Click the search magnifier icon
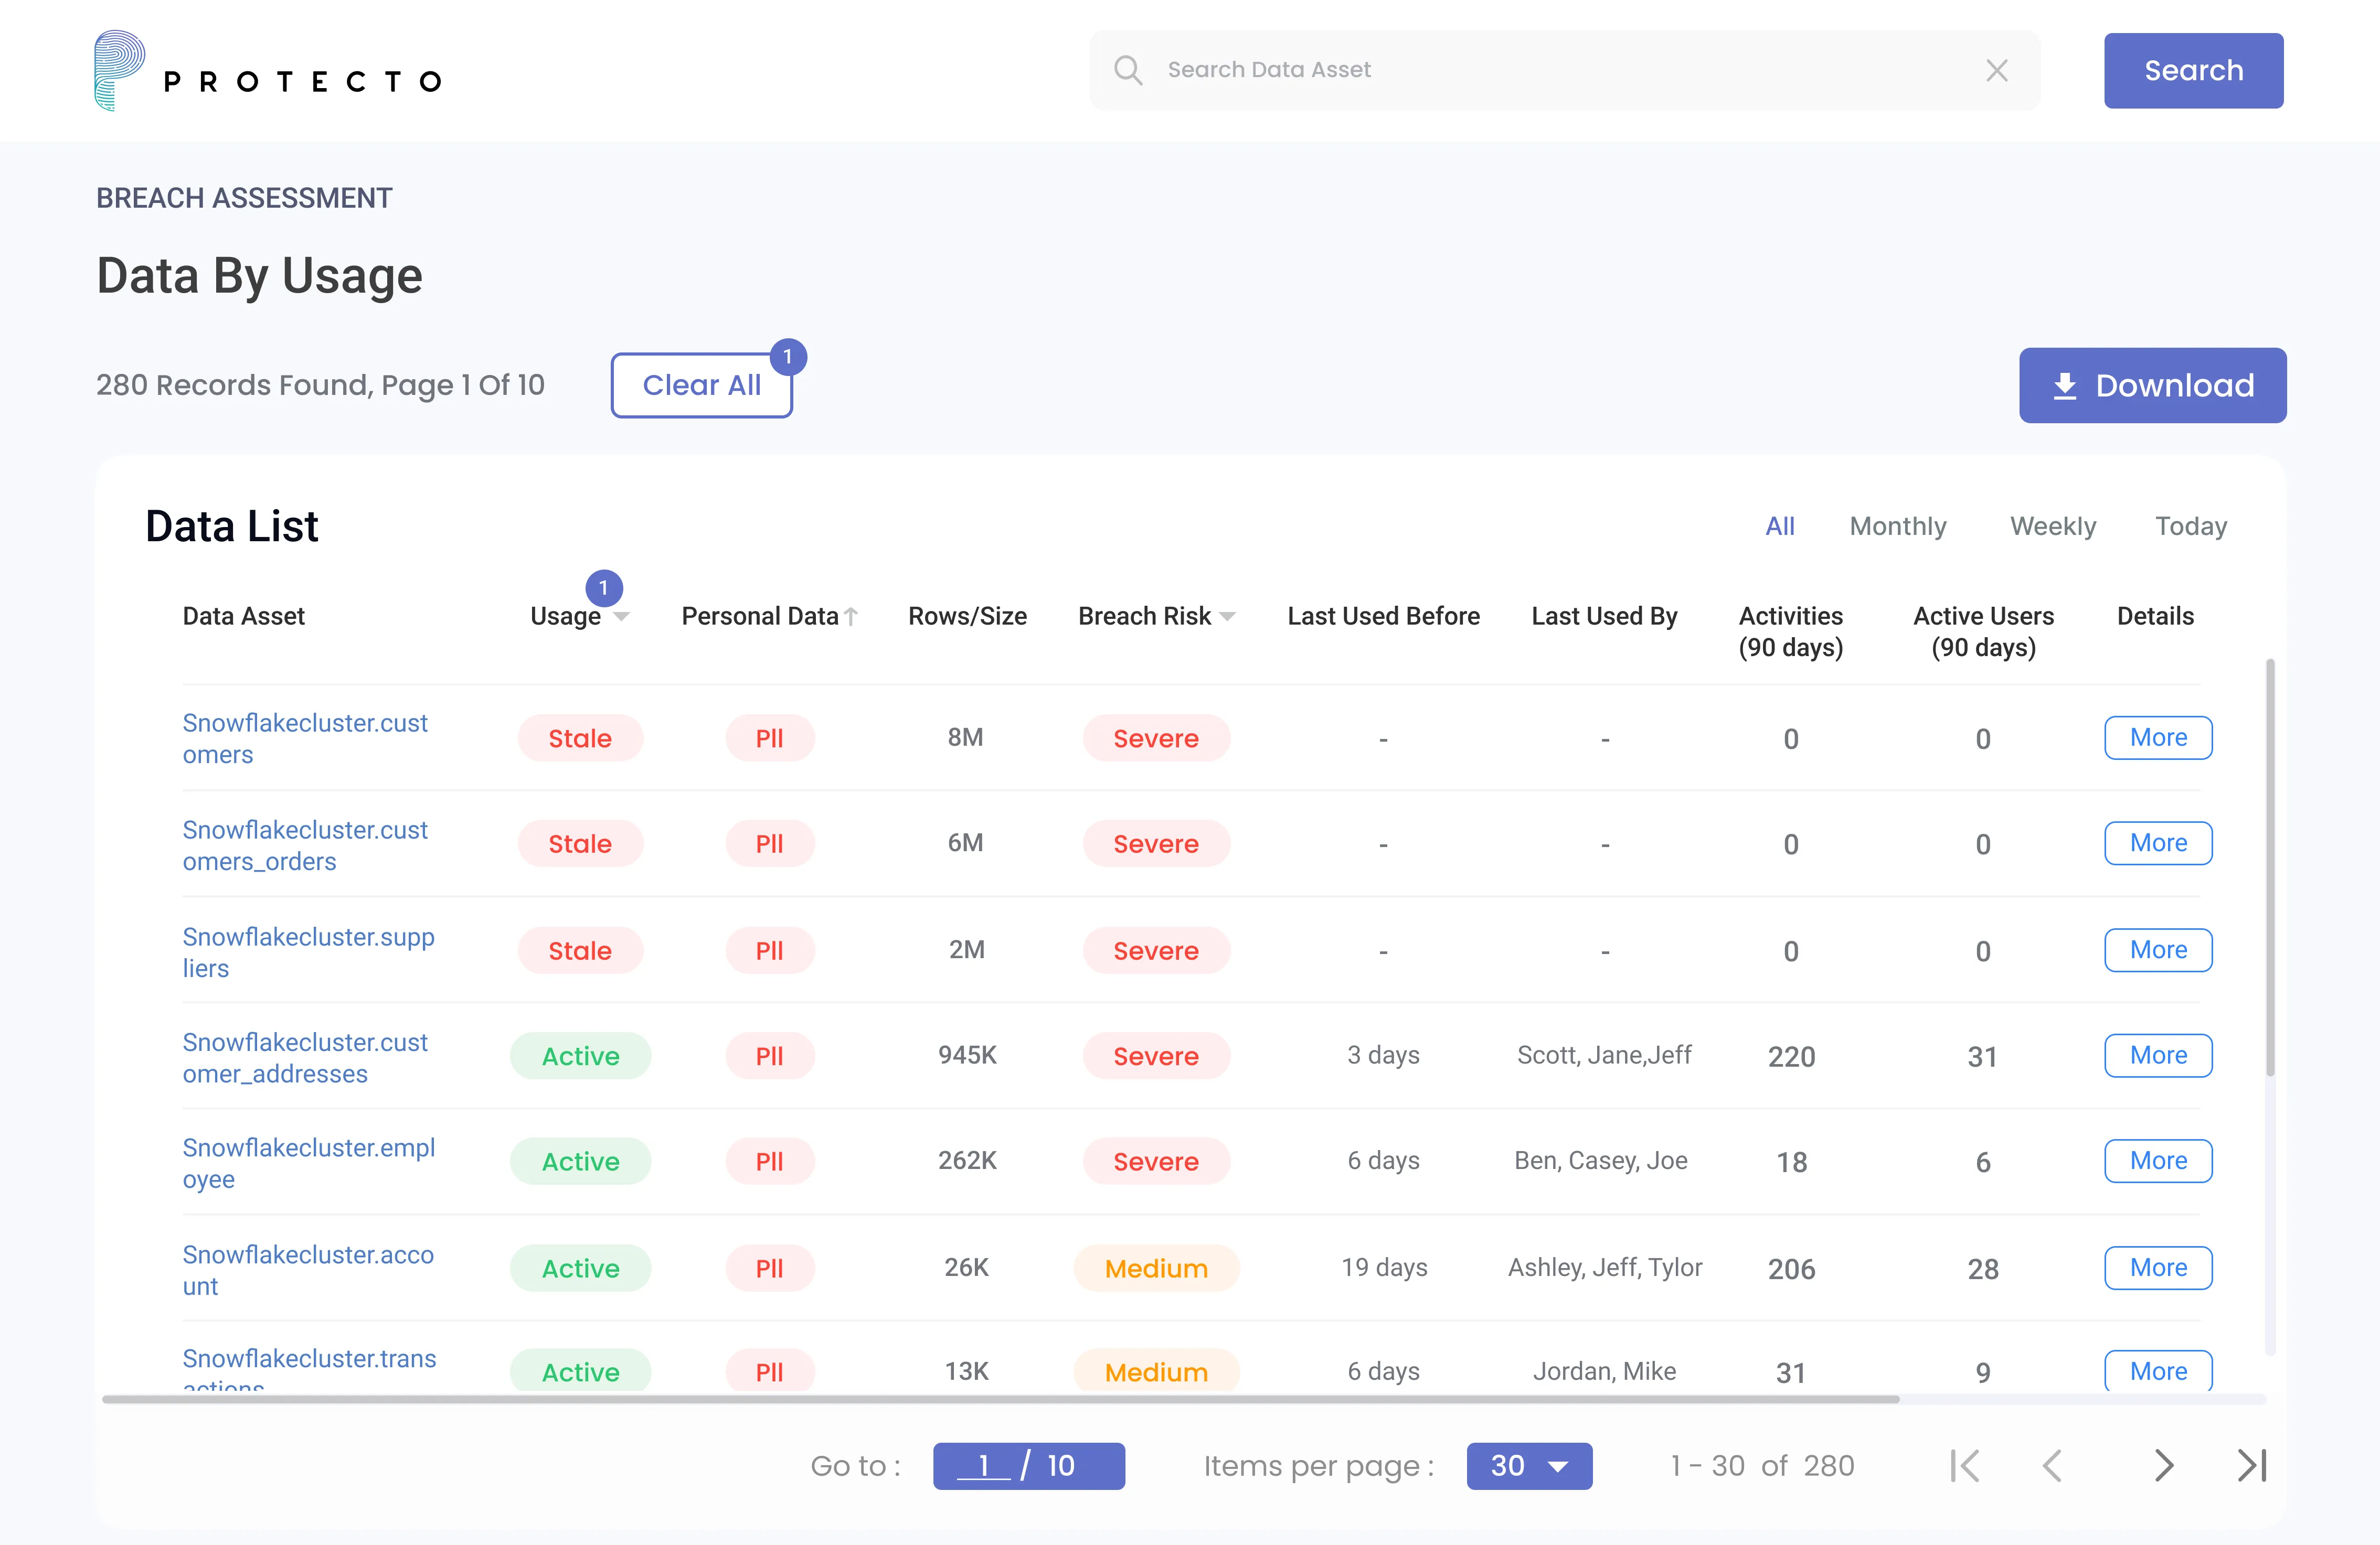The image size is (2380, 1545). pos(1128,70)
